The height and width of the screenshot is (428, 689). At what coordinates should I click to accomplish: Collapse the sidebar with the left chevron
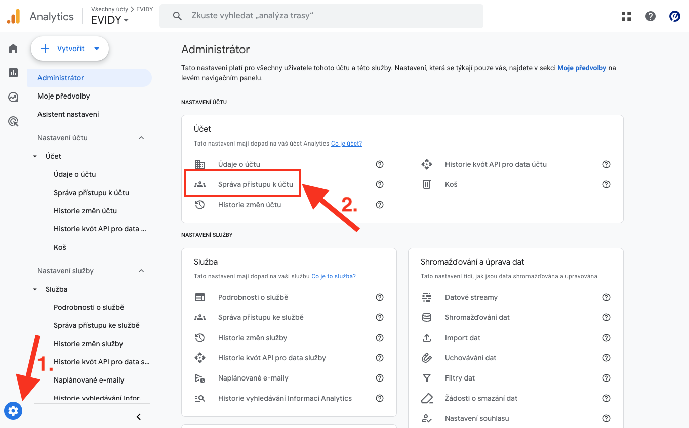[139, 417]
